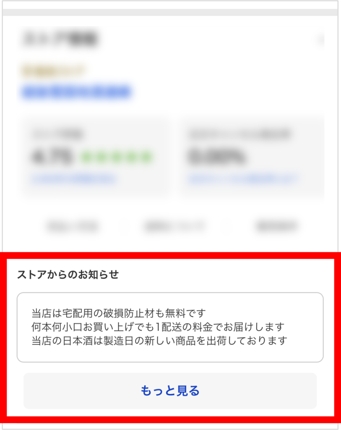The image size is (341, 430).
Task: Click the line mentioning 1配送の料金
Action: (158, 327)
